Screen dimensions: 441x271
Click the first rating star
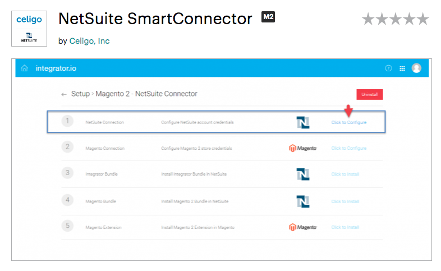click(x=368, y=20)
